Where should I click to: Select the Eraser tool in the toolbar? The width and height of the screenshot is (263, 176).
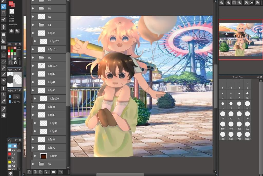click(4, 7)
